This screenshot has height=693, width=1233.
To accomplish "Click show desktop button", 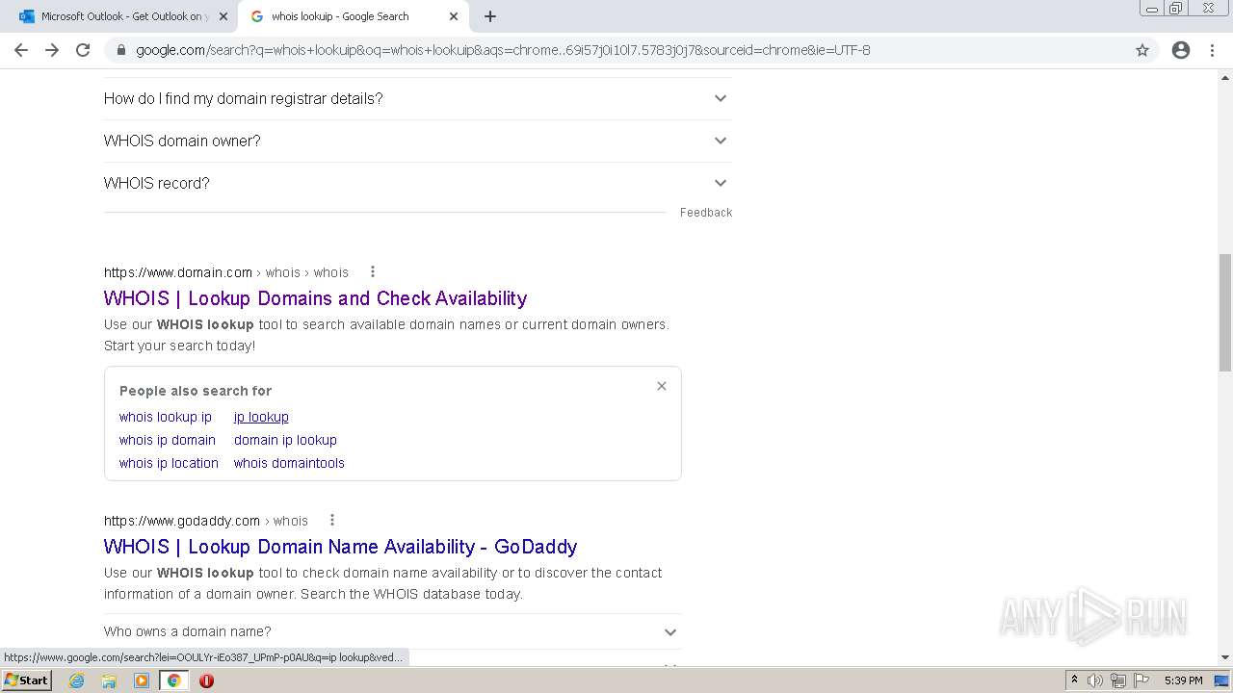I will coord(1222,680).
